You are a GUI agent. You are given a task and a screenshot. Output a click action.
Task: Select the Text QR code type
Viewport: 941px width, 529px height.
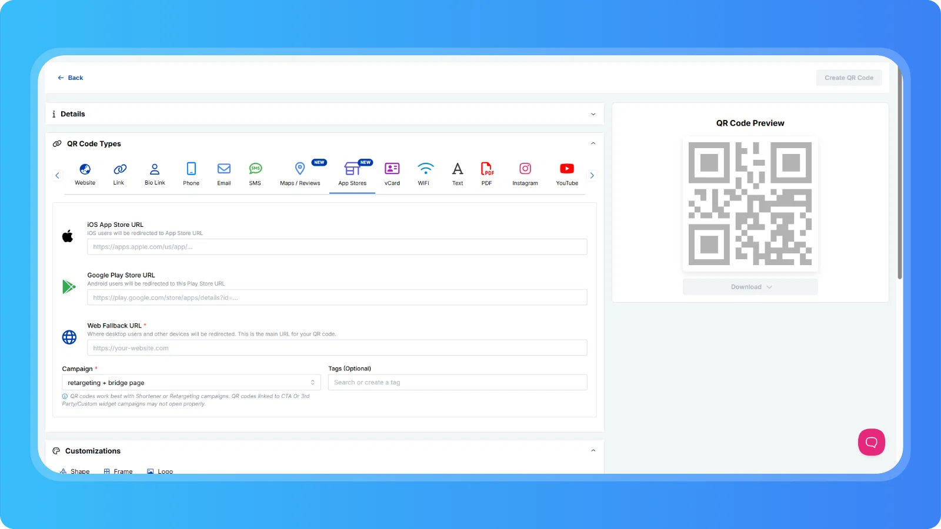458,175
